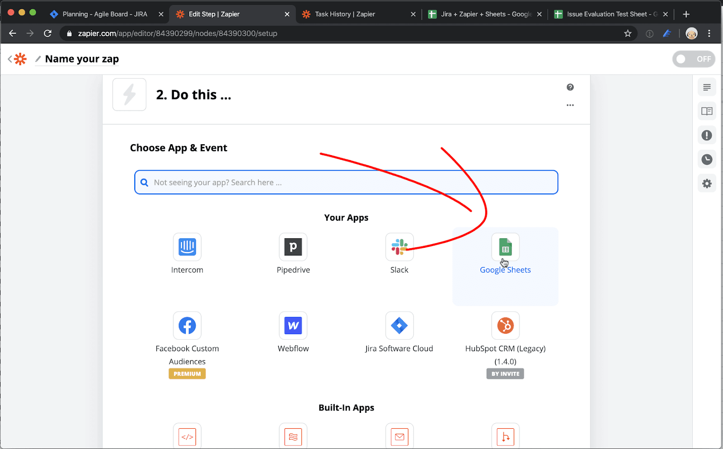Bookmark this page with the star icon
The height and width of the screenshot is (449, 723).
(x=628, y=33)
